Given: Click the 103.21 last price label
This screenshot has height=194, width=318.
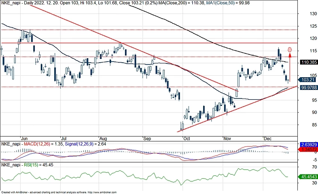Looking at the screenshot, I should click(x=308, y=80).
